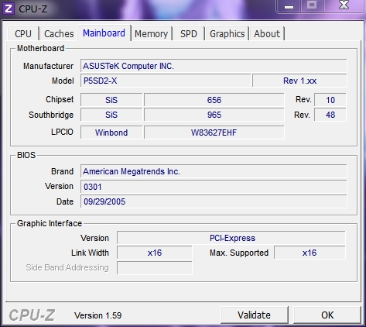Click the Validate button
The image size is (366, 327).
254,315
